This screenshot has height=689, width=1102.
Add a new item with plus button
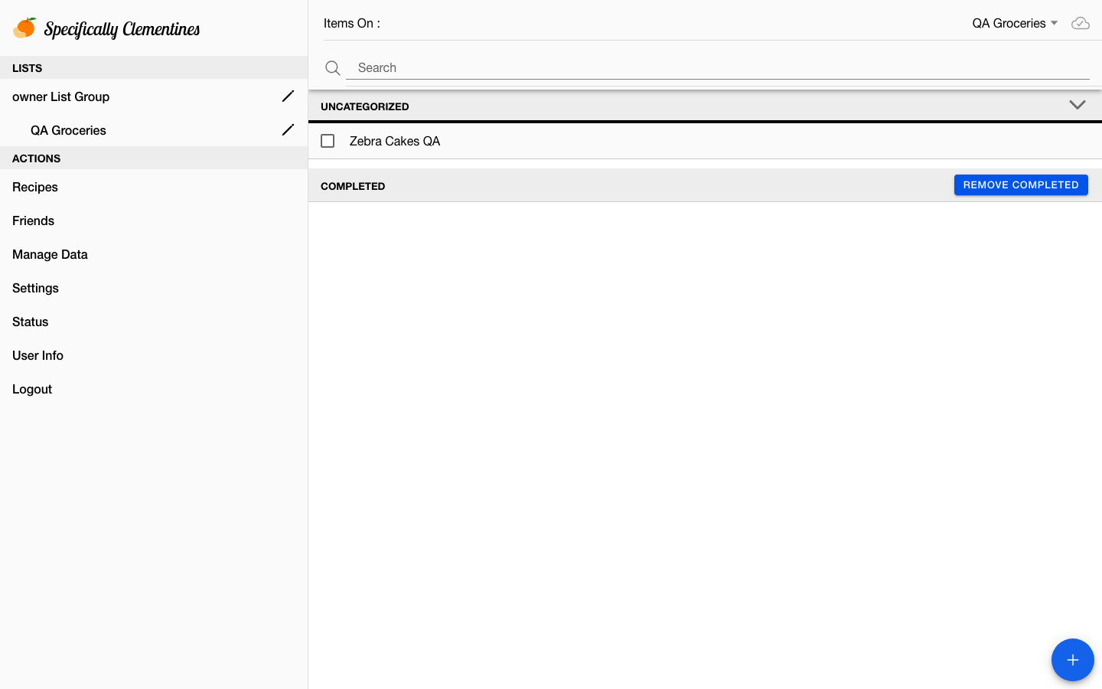pyautogui.click(x=1073, y=660)
